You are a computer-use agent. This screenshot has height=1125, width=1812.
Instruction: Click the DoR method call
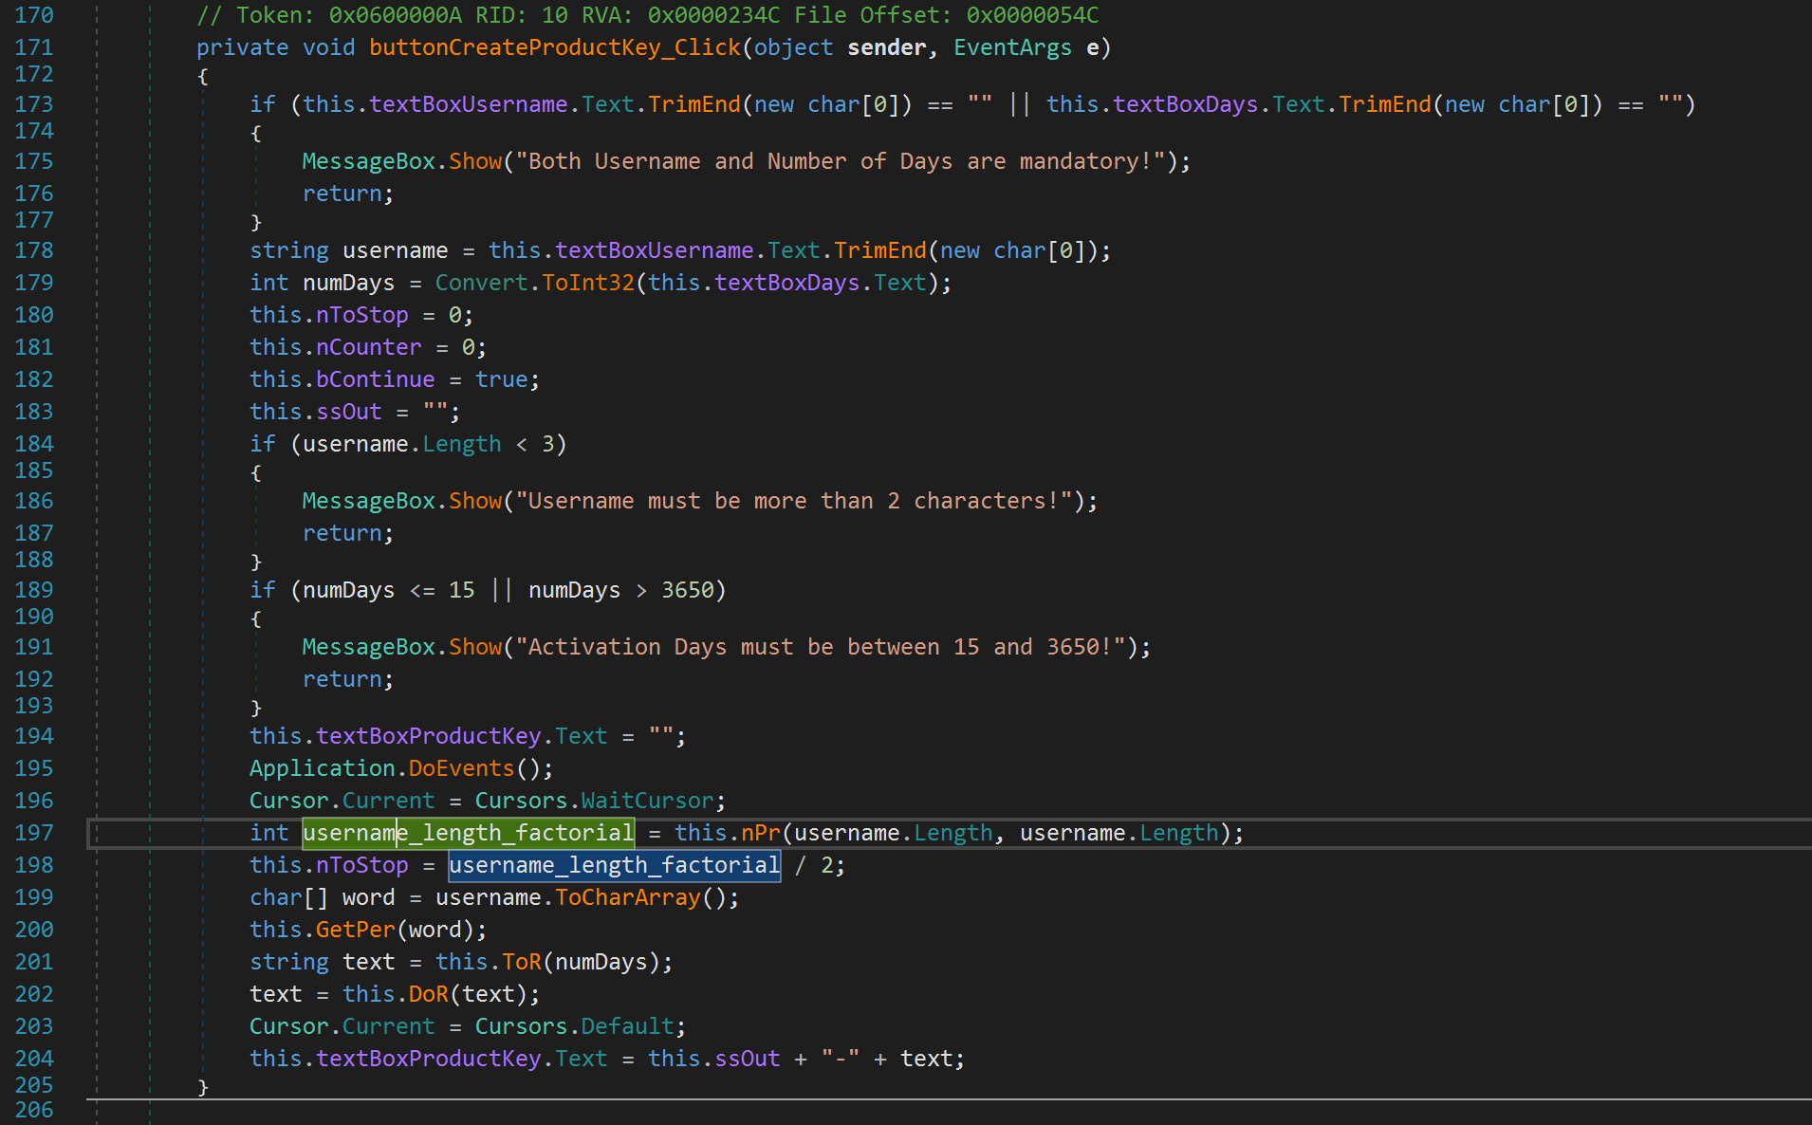(x=429, y=994)
